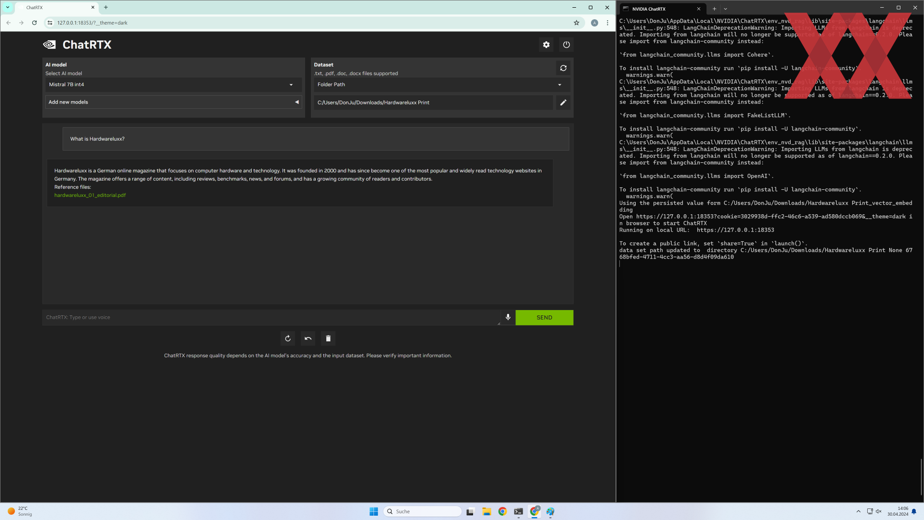Regenerate the last response
This screenshot has height=520, width=924.
(288, 338)
